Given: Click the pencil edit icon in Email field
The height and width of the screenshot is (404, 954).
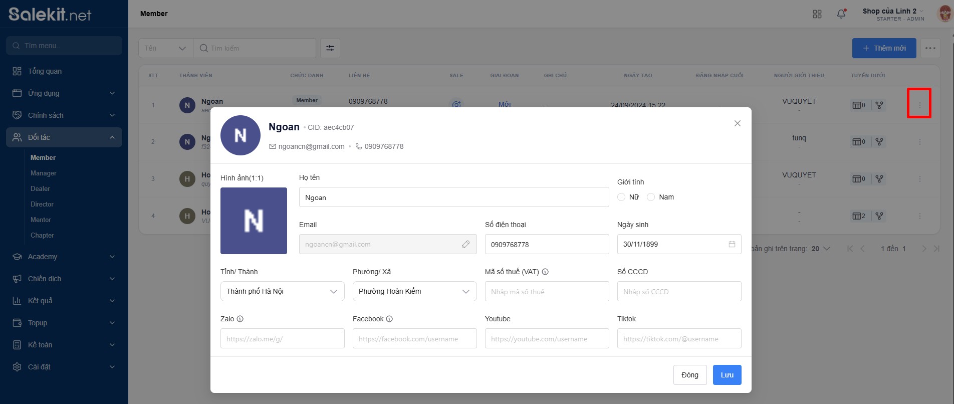Looking at the screenshot, I should [466, 244].
